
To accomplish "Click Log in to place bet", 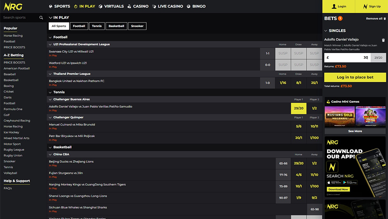I will click(355, 78).
